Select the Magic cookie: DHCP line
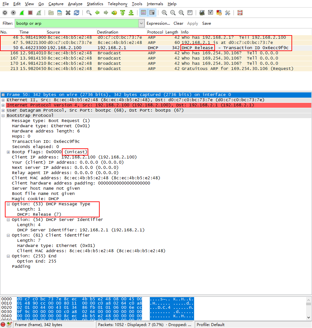312x328 pixels. point(35,199)
